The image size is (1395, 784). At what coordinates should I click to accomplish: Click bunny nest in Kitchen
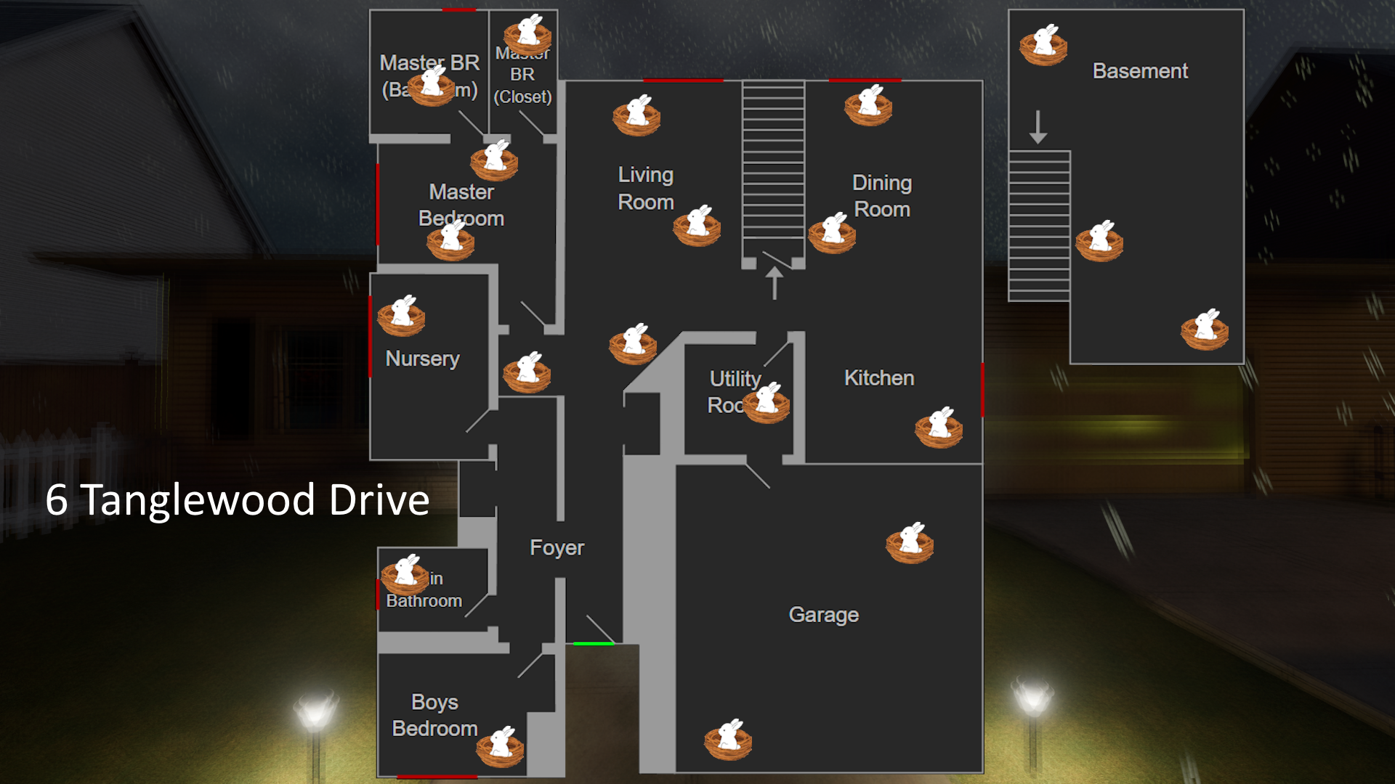pos(939,428)
